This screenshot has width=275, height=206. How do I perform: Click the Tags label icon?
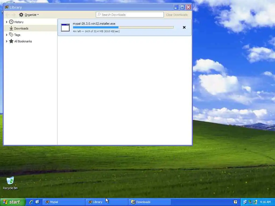click(11, 35)
